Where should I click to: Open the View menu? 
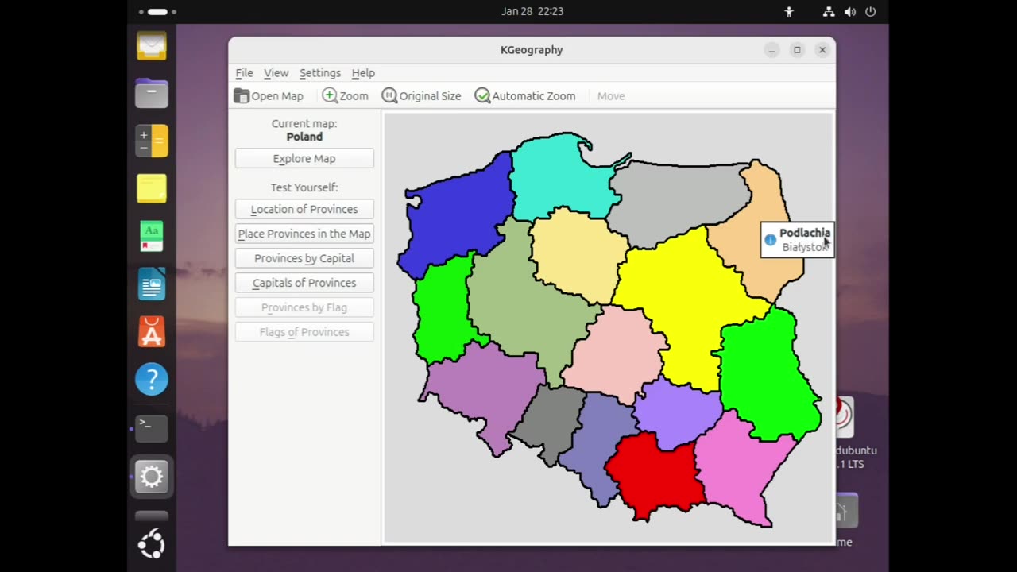click(x=276, y=72)
